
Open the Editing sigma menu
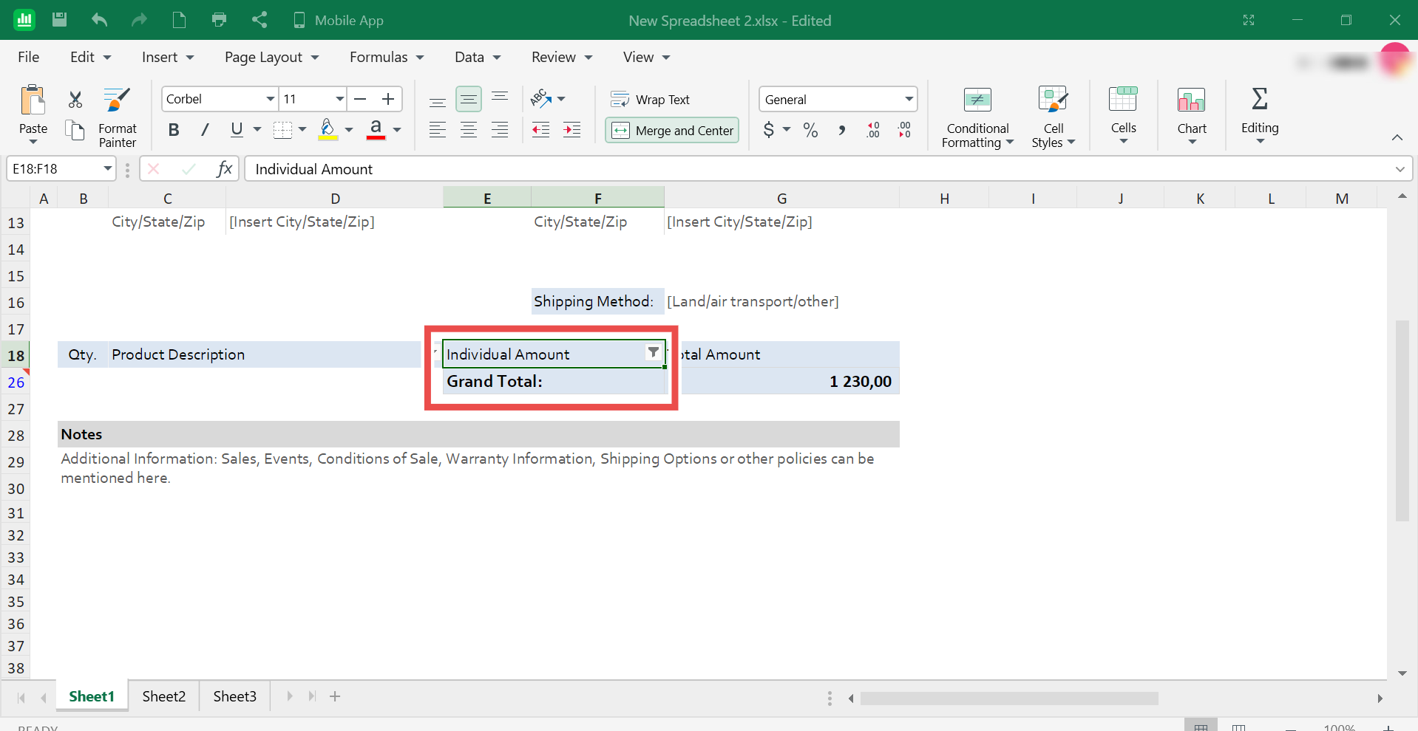click(1260, 116)
